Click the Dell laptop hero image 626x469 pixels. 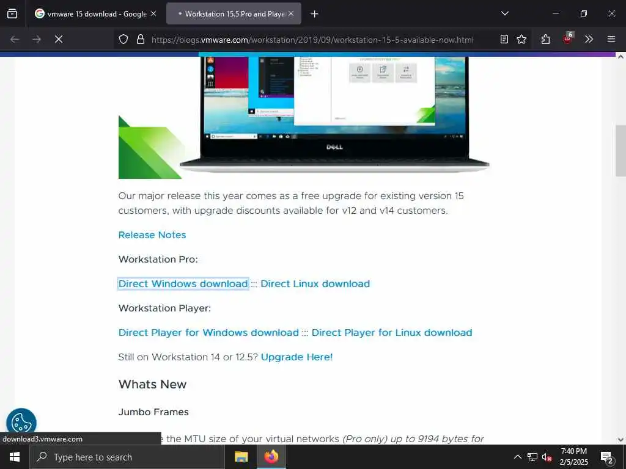point(304,118)
